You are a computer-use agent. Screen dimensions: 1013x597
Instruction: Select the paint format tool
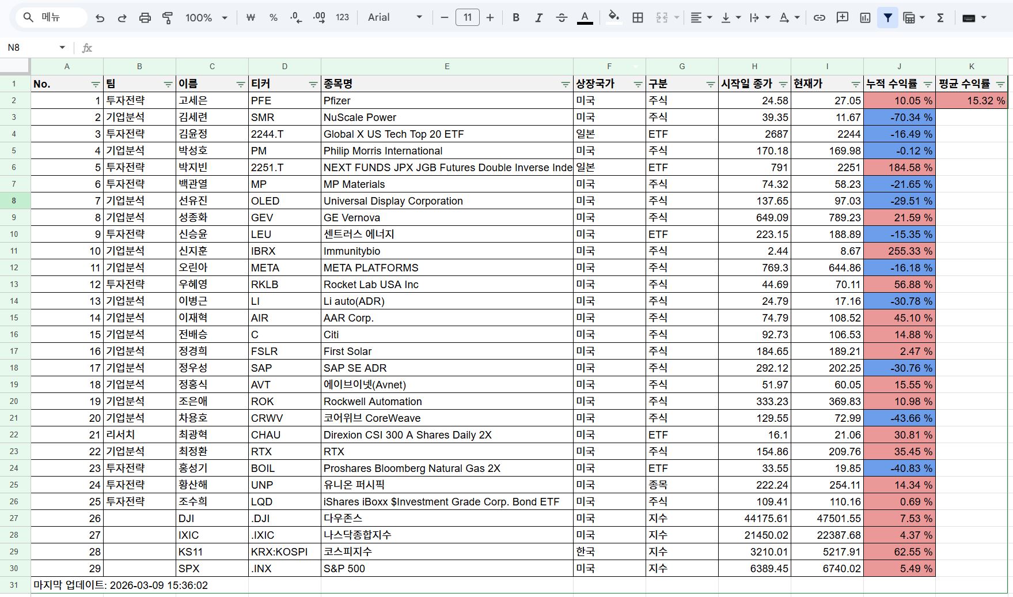tap(168, 18)
